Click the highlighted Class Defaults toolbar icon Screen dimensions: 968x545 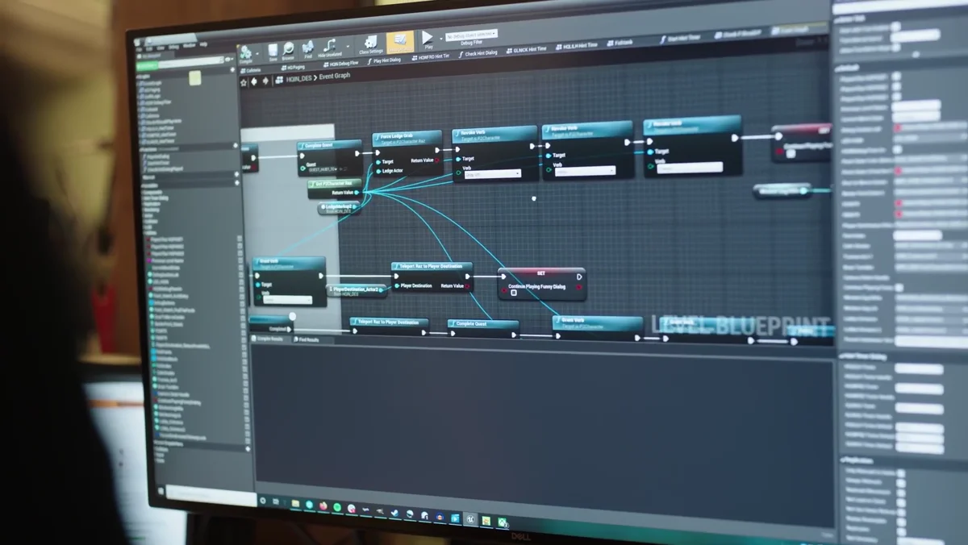coord(399,42)
